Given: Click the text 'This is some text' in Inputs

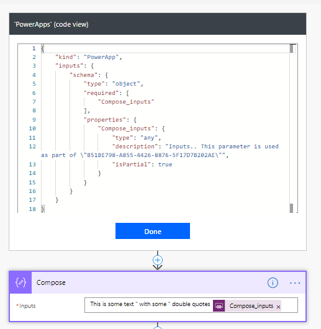Looking at the screenshot, I should click(x=112, y=304).
